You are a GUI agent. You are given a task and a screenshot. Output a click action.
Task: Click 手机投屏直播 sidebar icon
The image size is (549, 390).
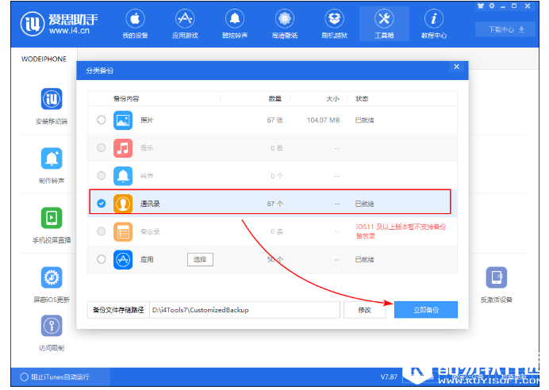pyautogui.click(x=52, y=218)
